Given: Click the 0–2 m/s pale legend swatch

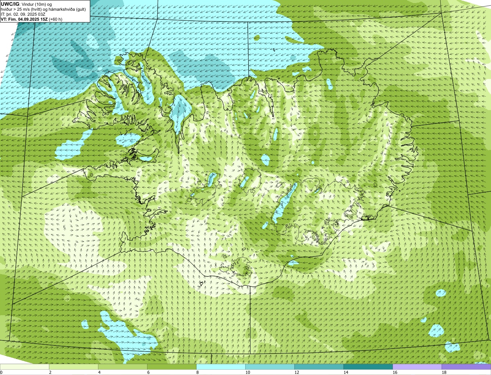Looking at the screenshot, I should click(25, 367).
